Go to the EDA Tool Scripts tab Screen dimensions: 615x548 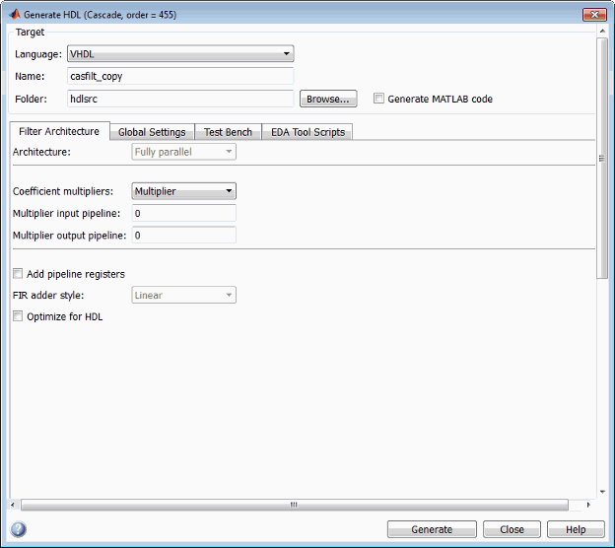pos(307,132)
